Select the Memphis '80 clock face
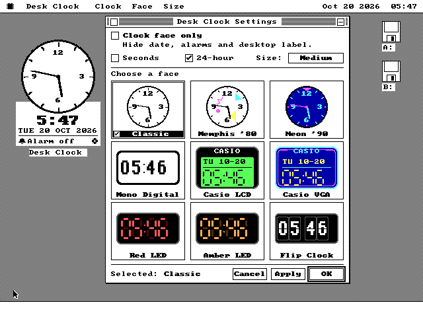The image size is (423, 317). (227, 110)
